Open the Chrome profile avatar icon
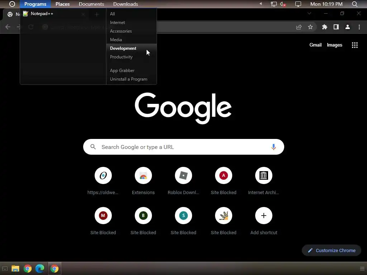The width and height of the screenshot is (367, 275). coord(348,27)
